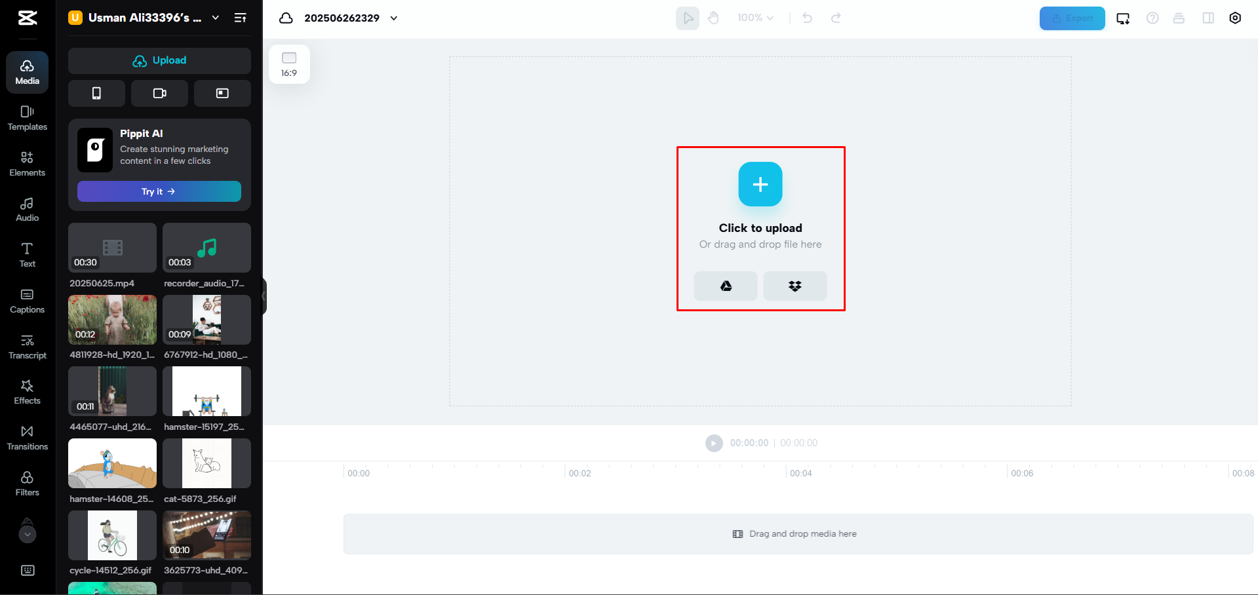
Task: Open the project name dropdown
Action: tap(393, 18)
